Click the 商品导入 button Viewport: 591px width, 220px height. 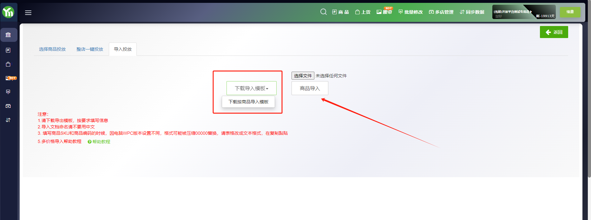coord(310,88)
